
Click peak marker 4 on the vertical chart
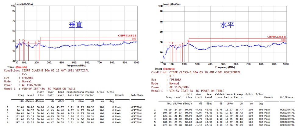[28, 43]
